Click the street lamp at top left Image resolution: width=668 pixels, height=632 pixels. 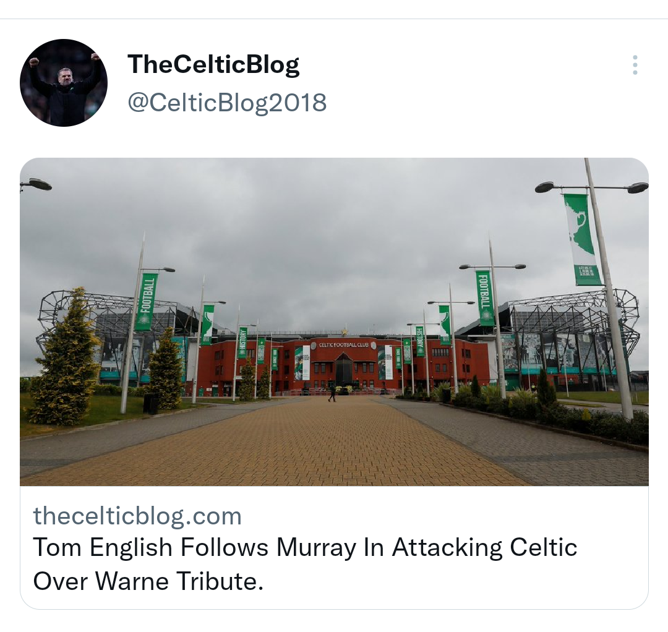tap(36, 184)
